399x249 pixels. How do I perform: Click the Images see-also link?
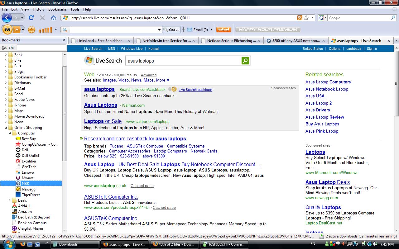[109, 80]
